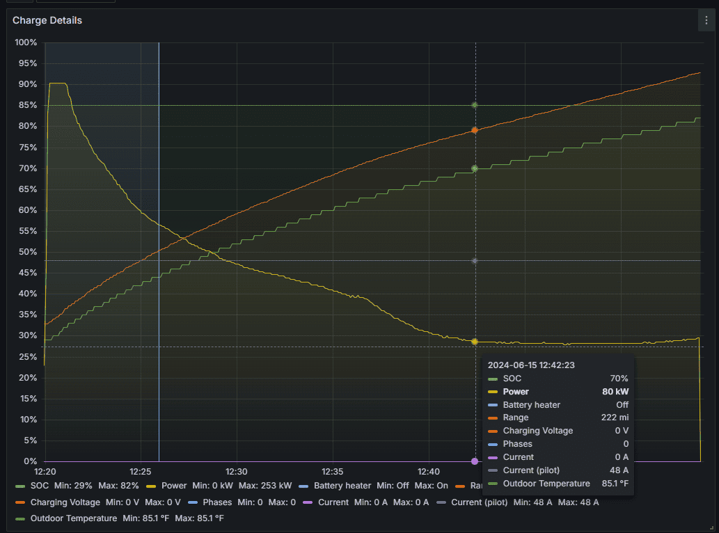This screenshot has height=533, width=719.
Task: Click the Outdoor Temperature legend color swatch
Action: (x=20, y=519)
